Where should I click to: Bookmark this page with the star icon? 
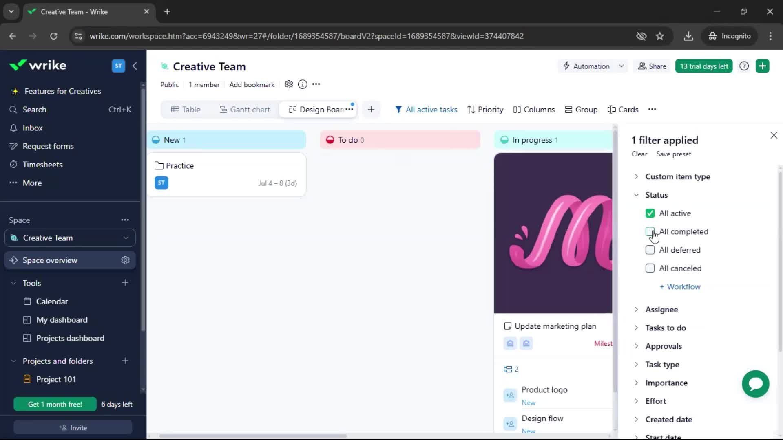coord(660,36)
